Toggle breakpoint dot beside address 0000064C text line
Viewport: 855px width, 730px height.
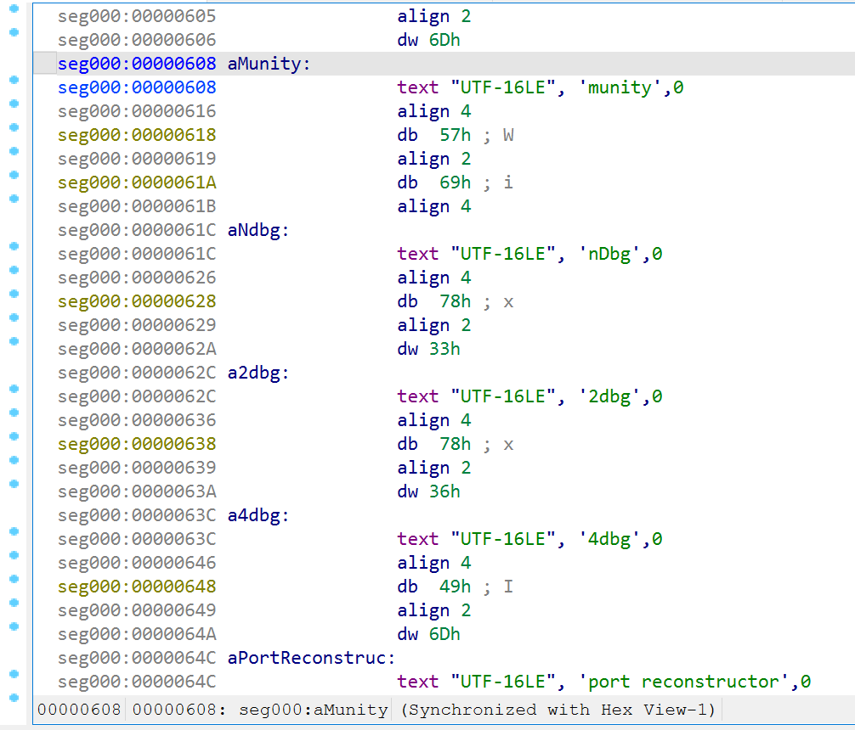point(14,675)
